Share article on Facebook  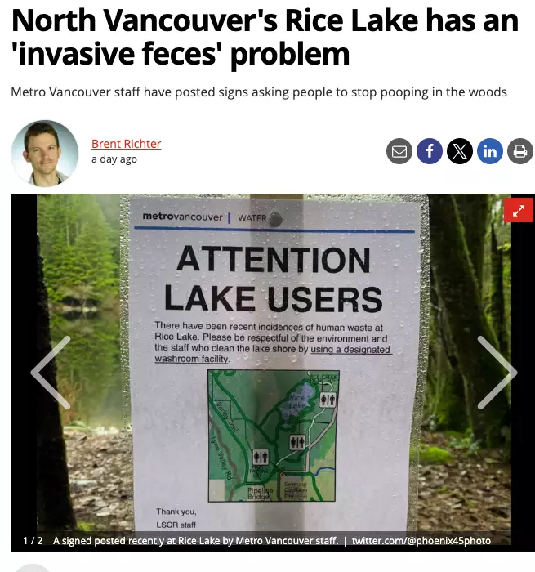[430, 151]
